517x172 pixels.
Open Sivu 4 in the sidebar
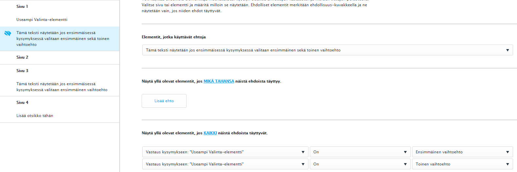[x=22, y=103]
